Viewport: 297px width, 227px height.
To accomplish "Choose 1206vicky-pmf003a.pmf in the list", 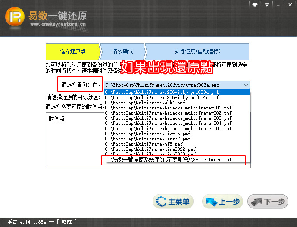I will point(177,92).
